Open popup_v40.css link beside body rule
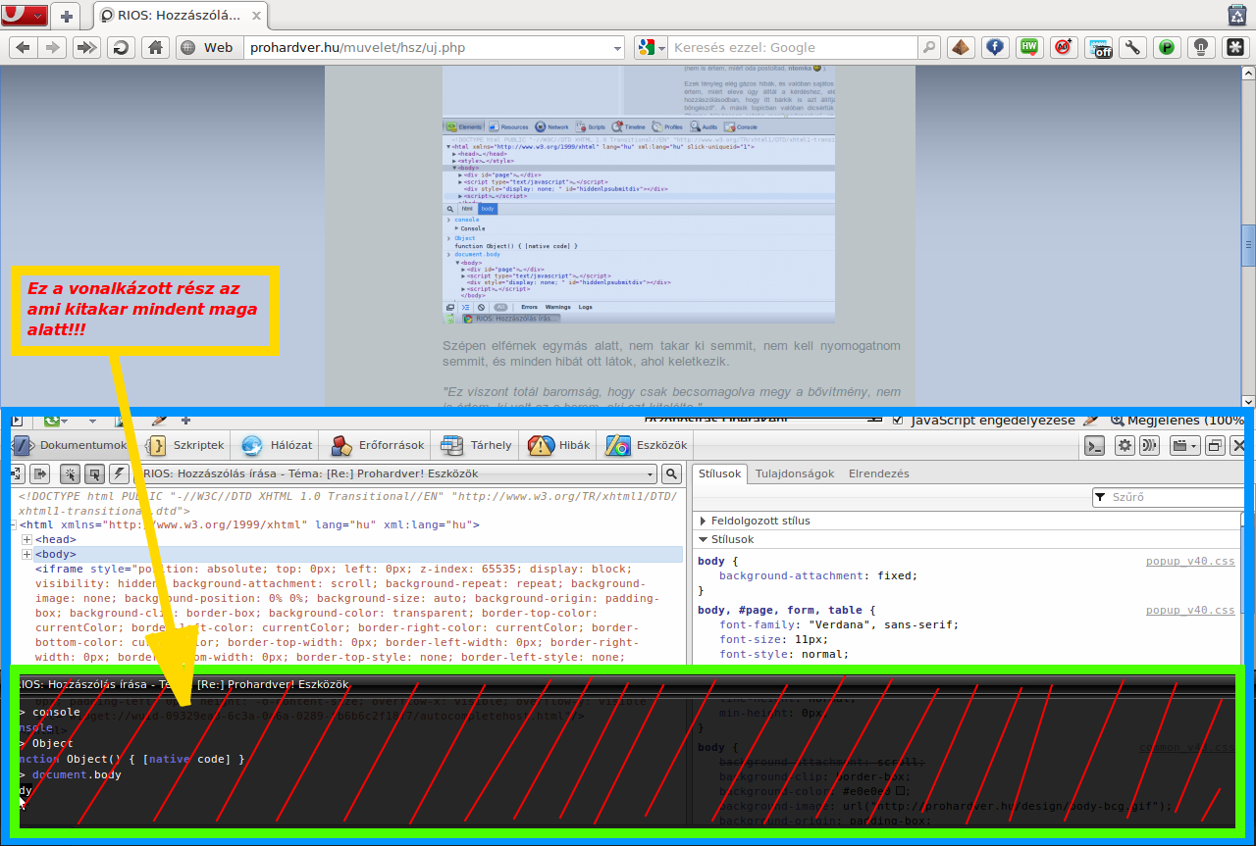This screenshot has height=846, width=1256. pyautogui.click(x=1190, y=562)
